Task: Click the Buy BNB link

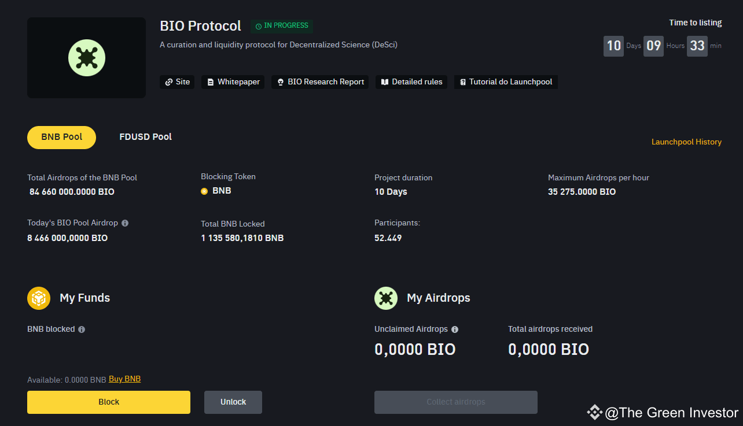Action: click(124, 379)
